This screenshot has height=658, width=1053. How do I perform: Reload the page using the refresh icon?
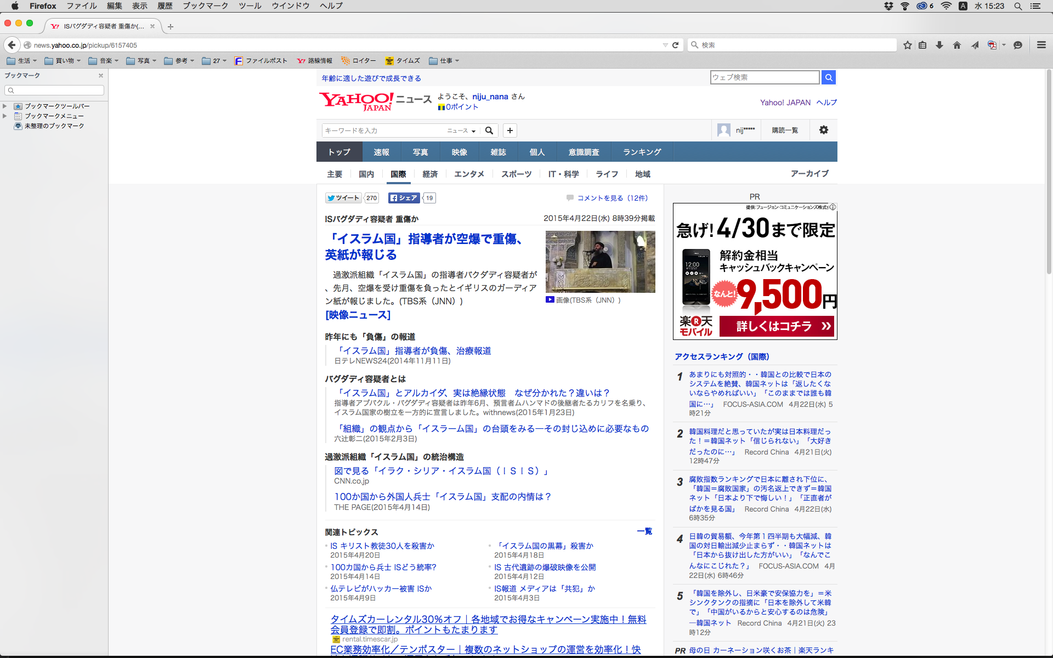pos(676,45)
